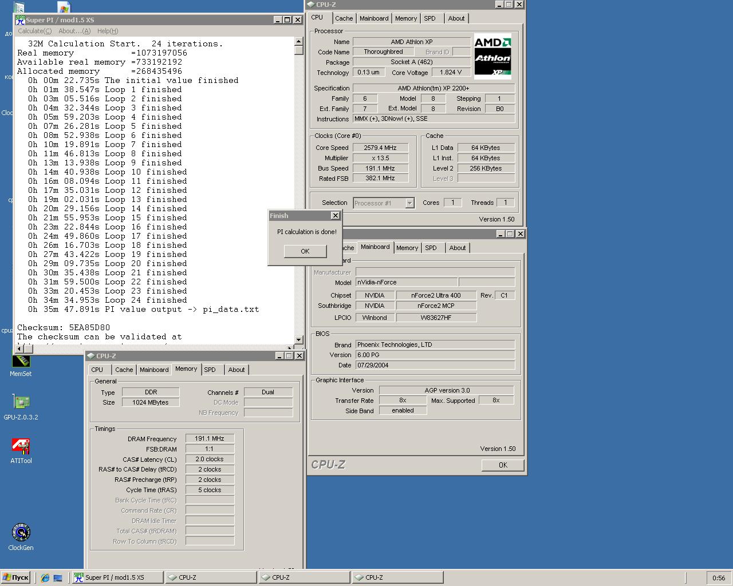Switch to Super PI taskbar button
This screenshot has height=586, width=733.
(117, 577)
